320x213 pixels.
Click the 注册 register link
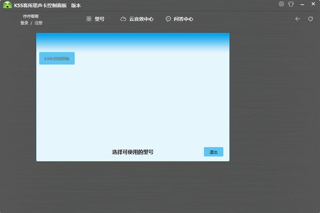(x=38, y=23)
